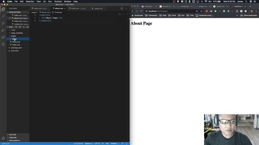Click Wi-Fi icon in macOS menu bar

(x=206, y=2)
